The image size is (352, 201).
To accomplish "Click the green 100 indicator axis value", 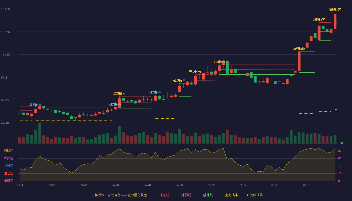I will [x=340, y=143].
